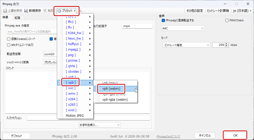Decrease kbps value with down spinner
254x140 pixels.
(x=226, y=46)
